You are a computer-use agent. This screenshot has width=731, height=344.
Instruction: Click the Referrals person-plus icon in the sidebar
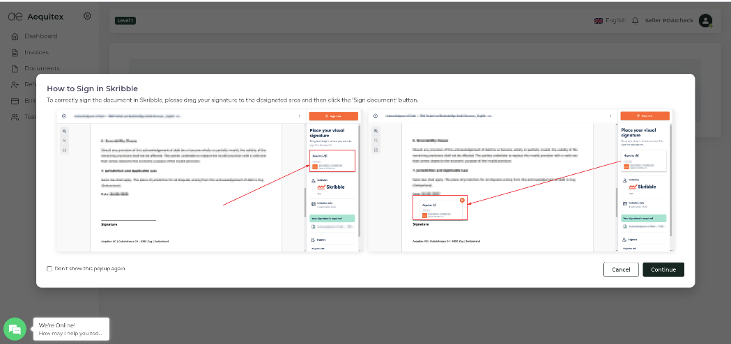tap(15, 85)
